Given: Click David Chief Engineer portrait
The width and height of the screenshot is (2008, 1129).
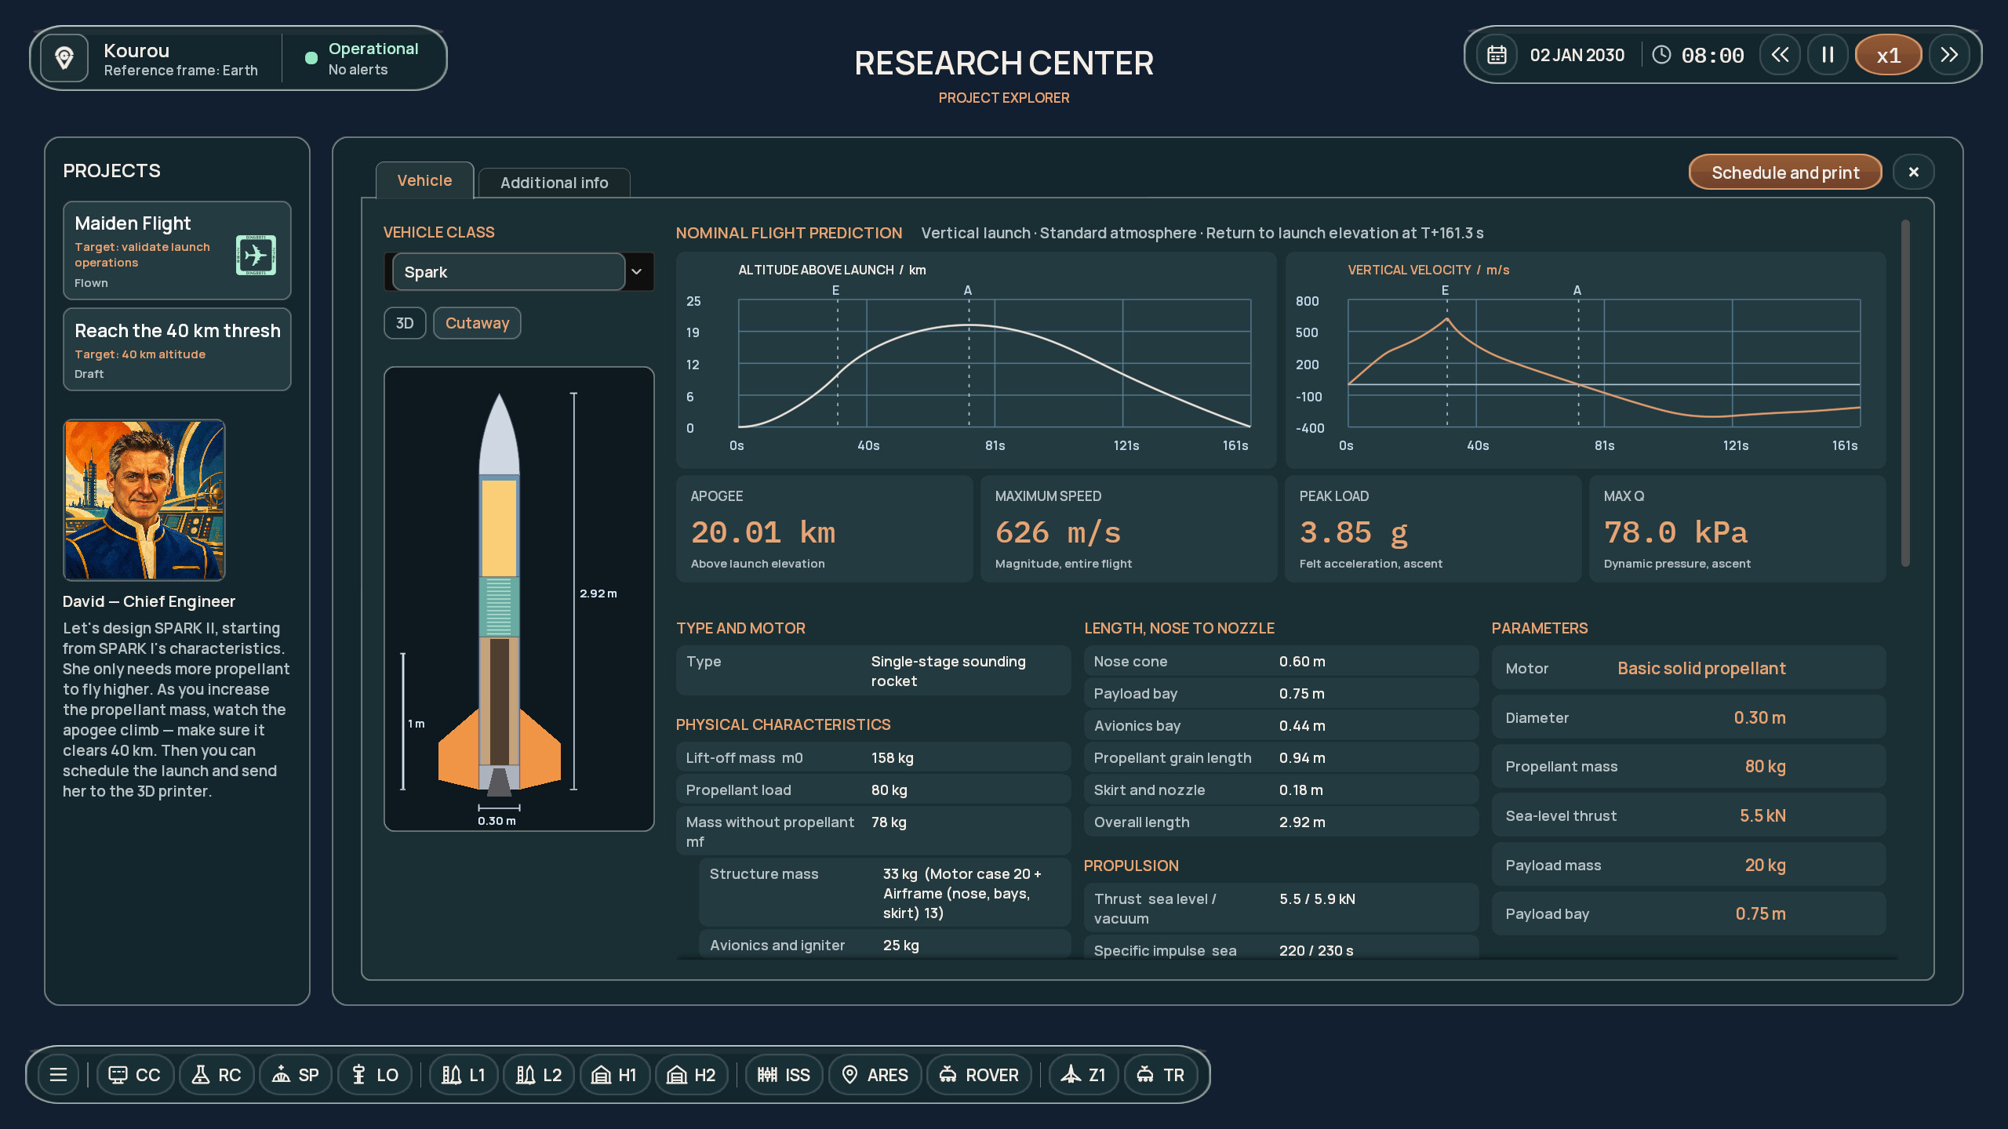Looking at the screenshot, I should tap(144, 500).
